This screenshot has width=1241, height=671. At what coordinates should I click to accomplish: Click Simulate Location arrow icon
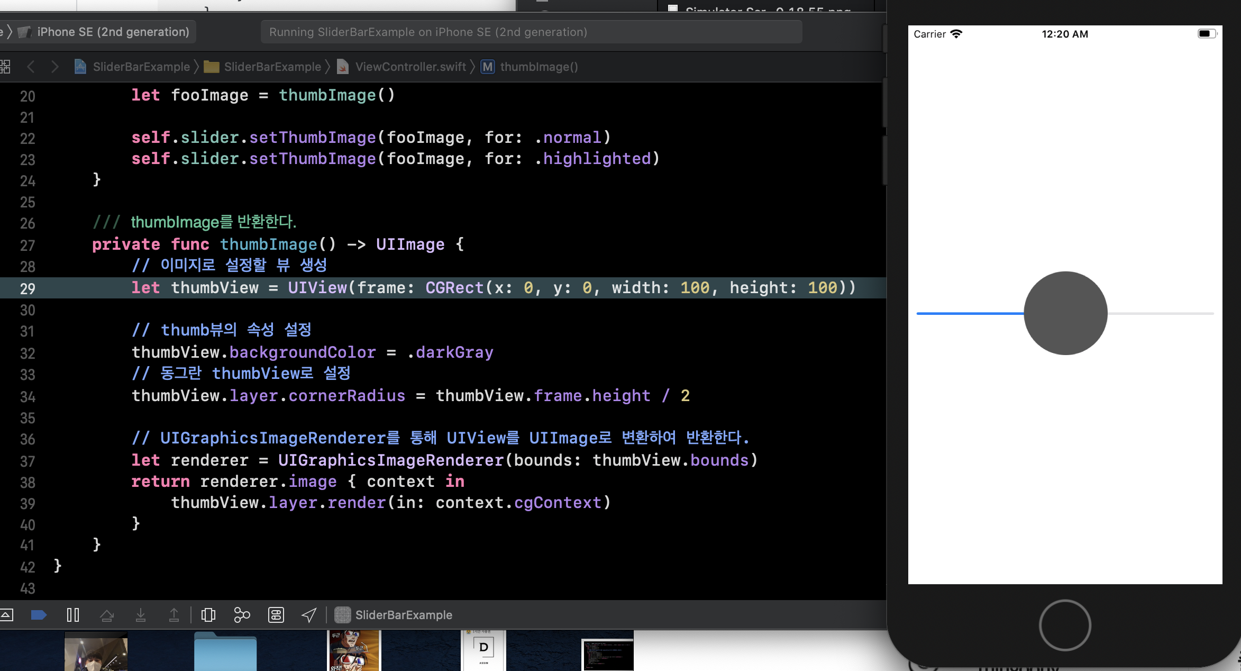(309, 615)
